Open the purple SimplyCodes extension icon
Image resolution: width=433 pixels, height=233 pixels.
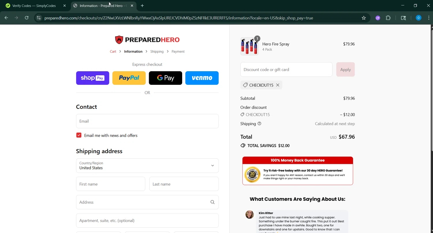[x=378, y=18]
